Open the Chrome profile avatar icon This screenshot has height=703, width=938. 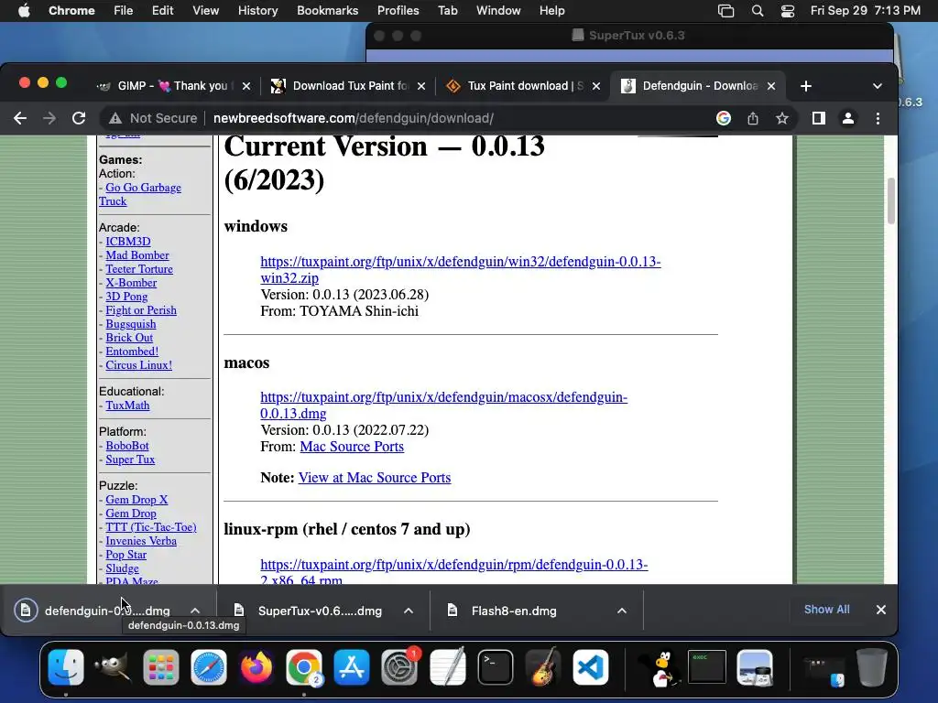pos(847,118)
